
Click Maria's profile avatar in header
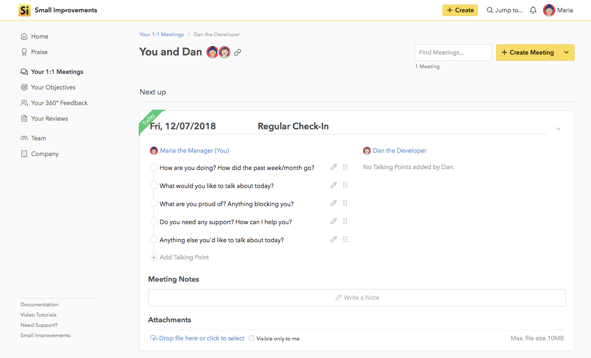(549, 10)
